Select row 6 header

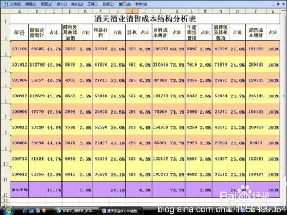pos(5,96)
